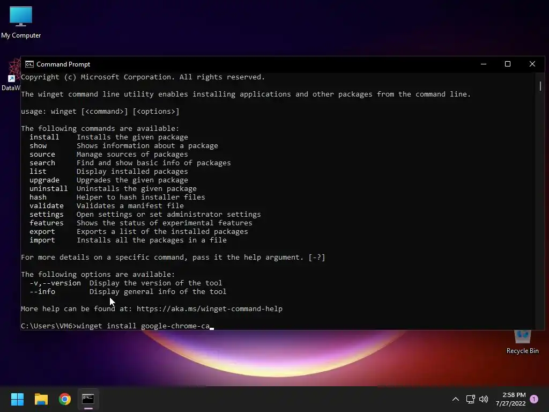
Task: Open the clock showing 2:58 PM
Action: [510, 399]
